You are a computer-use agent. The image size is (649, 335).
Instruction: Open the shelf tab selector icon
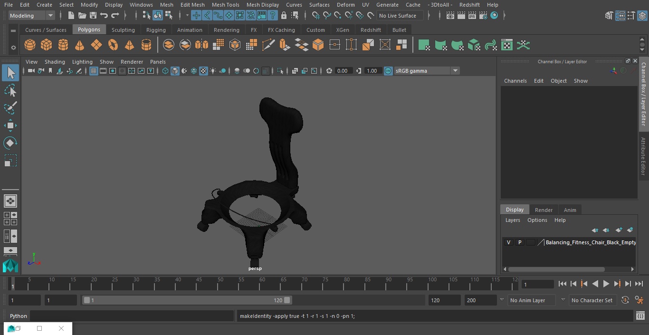13,30
